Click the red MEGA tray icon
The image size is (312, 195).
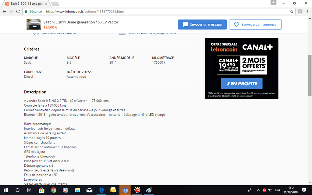(x=264, y=190)
